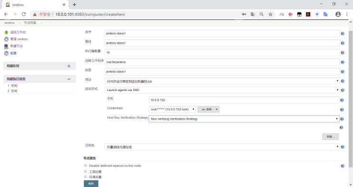Click the Jenkins breadcrumb item
Screen dimensions: 353x187
(x=9, y=23)
